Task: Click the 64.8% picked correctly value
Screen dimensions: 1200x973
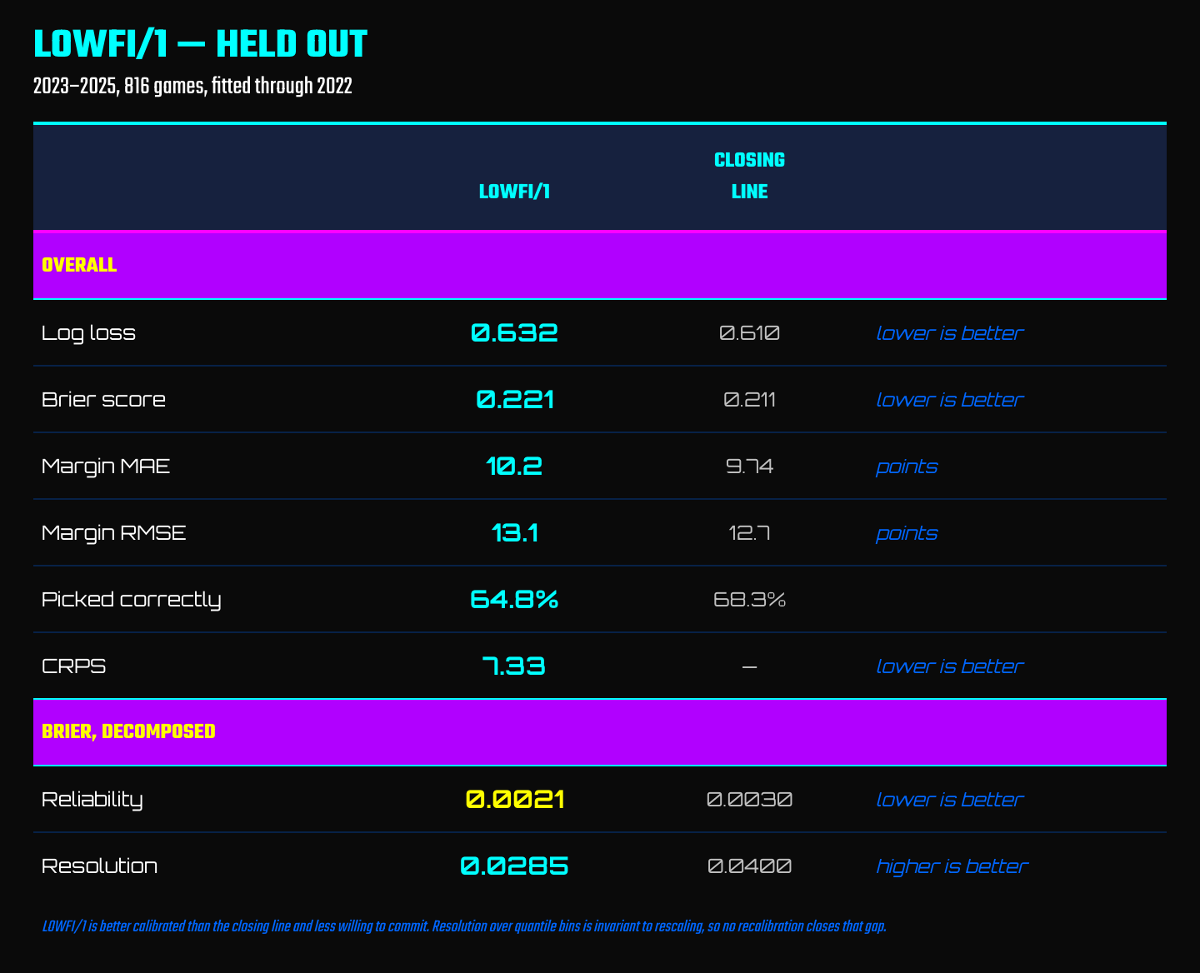Action: pos(514,600)
